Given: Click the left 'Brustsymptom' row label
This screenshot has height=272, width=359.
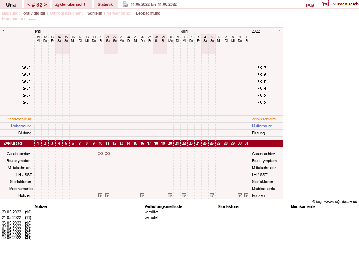Looking at the screenshot, I should tap(19, 161).
